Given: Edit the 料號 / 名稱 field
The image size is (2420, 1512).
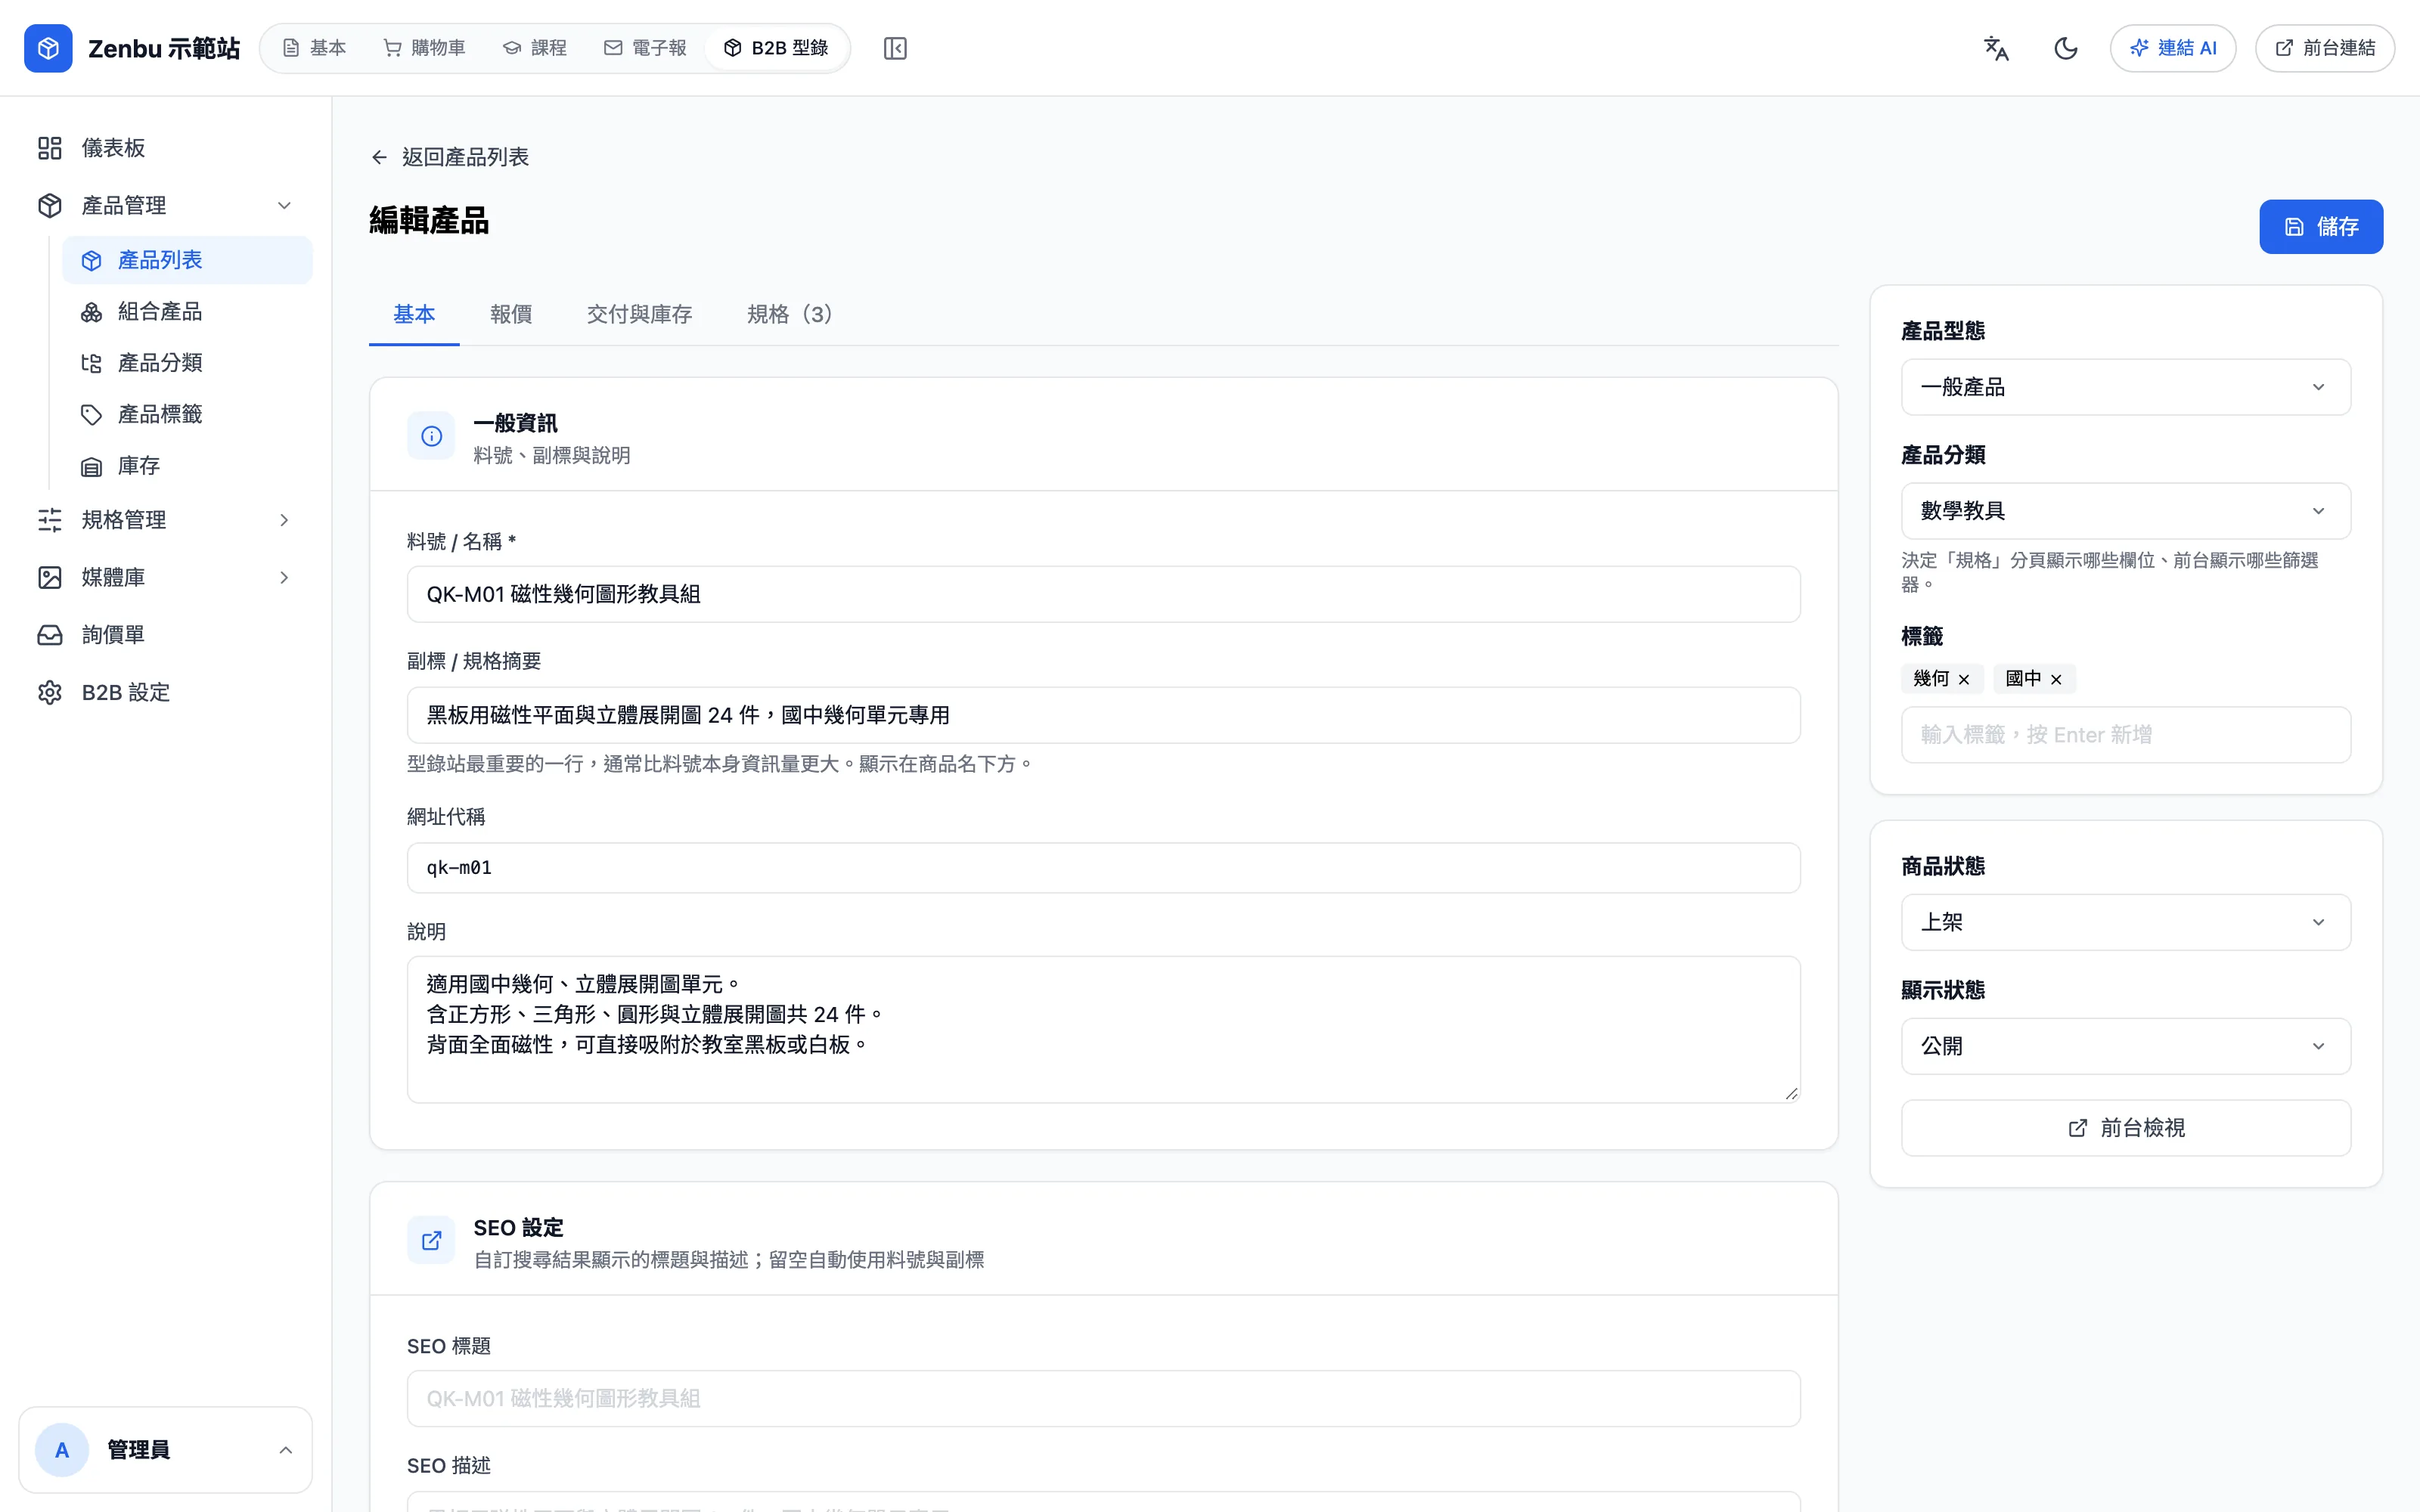Looking at the screenshot, I should click(1103, 594).
